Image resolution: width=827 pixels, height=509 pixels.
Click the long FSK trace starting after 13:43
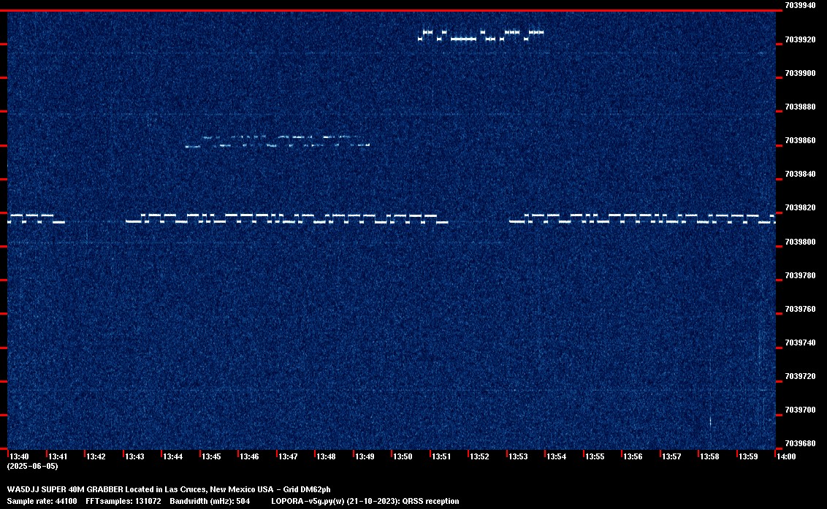[x=287, y=219]
